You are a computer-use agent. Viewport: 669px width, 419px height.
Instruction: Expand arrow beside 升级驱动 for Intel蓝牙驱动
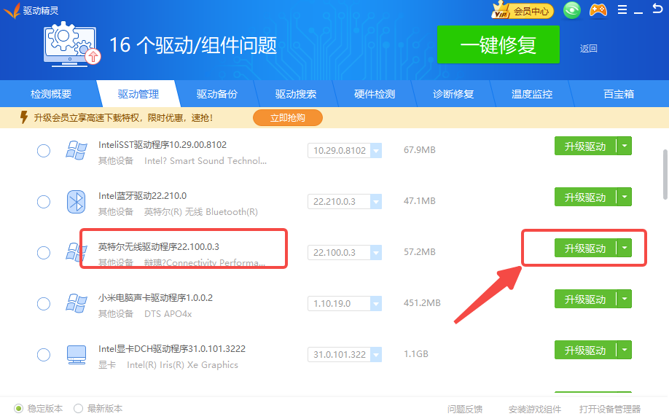pos(625,197)
